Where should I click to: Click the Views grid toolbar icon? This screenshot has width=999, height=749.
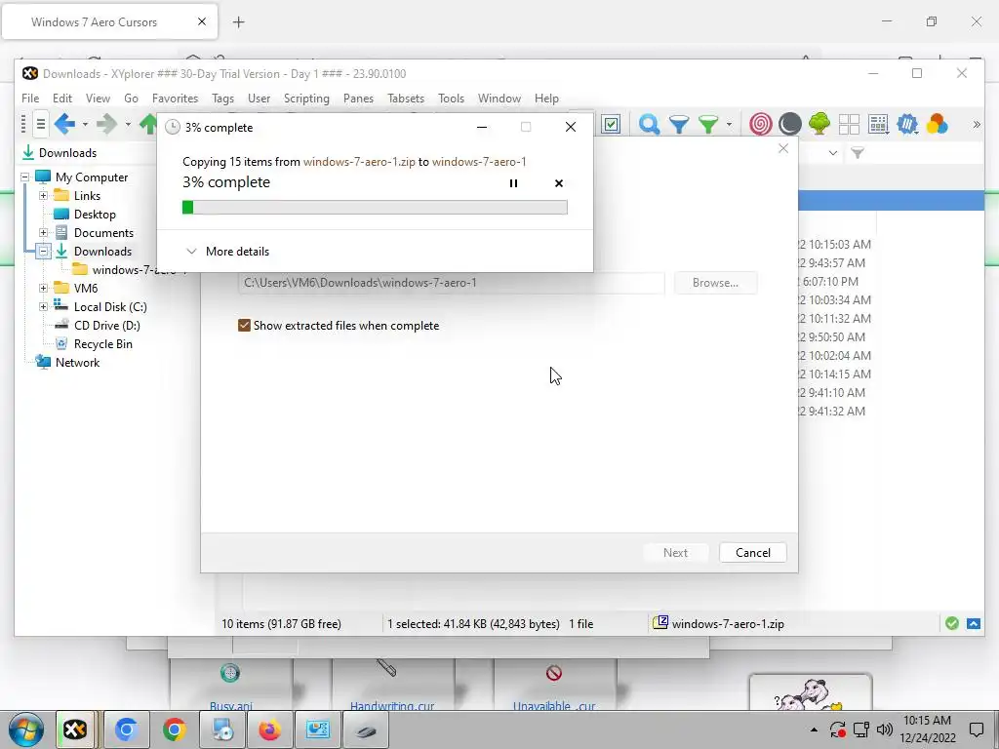coord(878,124)
